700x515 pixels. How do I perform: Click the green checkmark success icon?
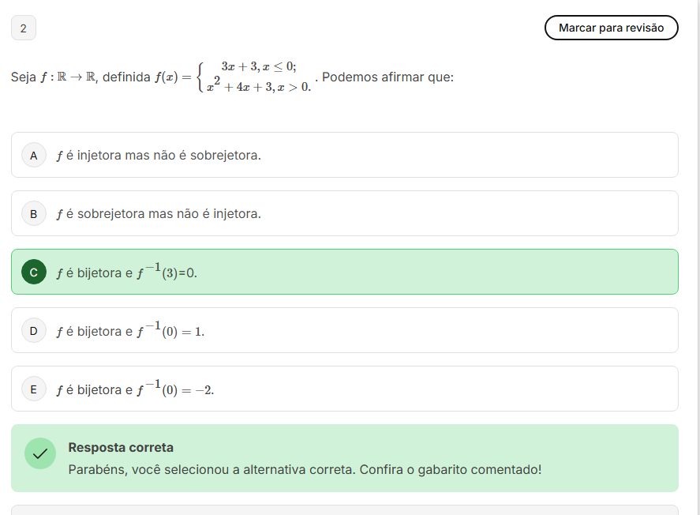tap(40, 453)
